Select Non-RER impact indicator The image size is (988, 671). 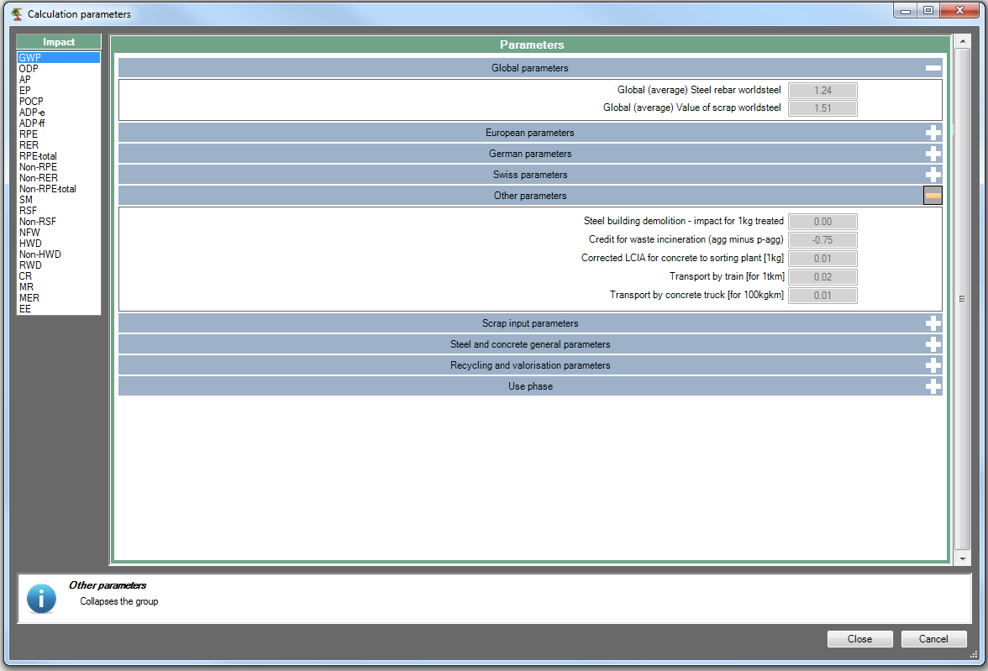(x=59, y=178)
